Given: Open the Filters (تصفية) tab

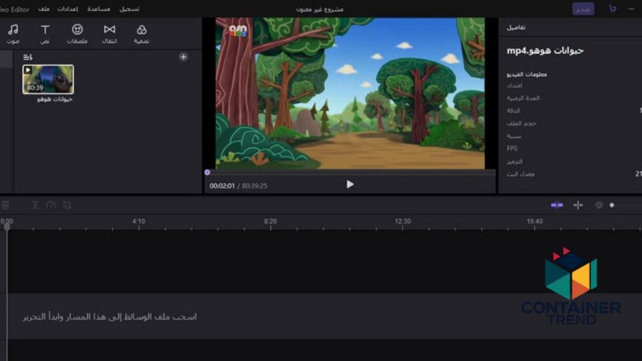Looking at the screenshot, I should pyautogui.click(x=141, y=34).
